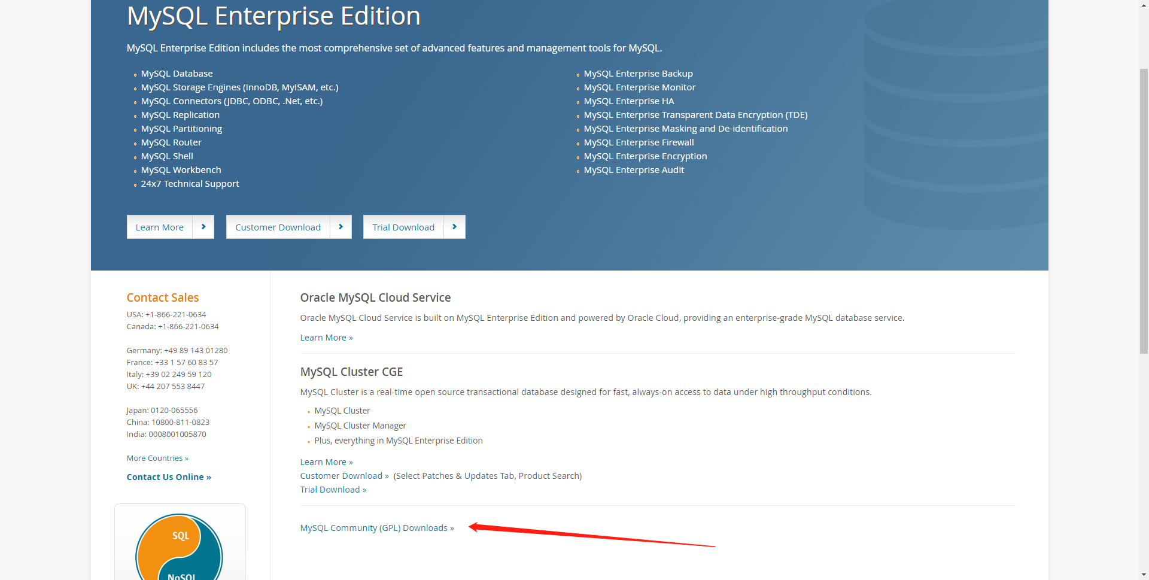
Task: Follow the Cluster CGE Customer Download link
Action: [345, 476]
